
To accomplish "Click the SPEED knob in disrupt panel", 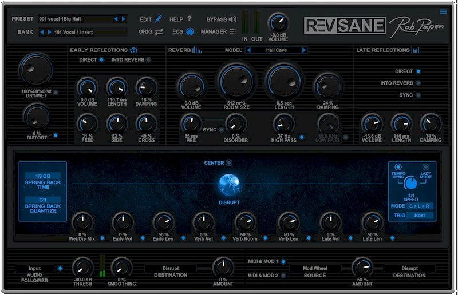I will coord(410,184).
